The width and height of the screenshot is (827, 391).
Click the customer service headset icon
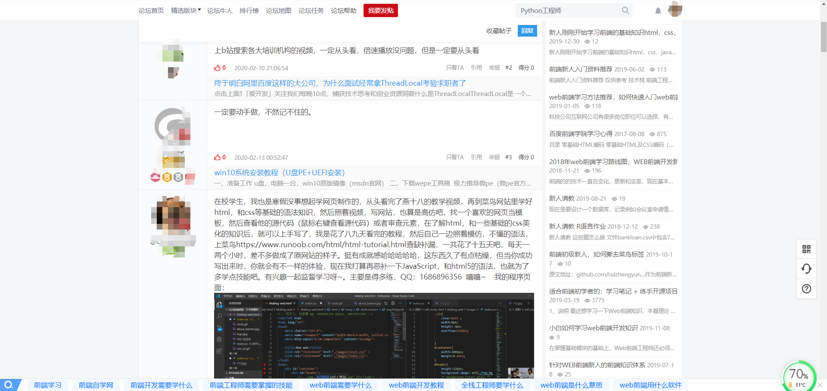[806, 269]
